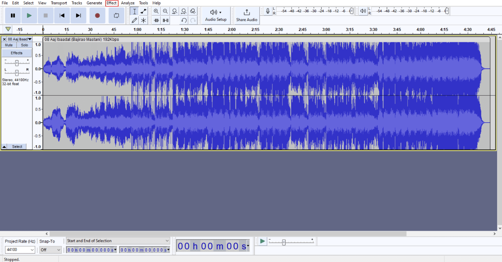Select the Envelope tool
502x262 pixels.
point(143,11)
